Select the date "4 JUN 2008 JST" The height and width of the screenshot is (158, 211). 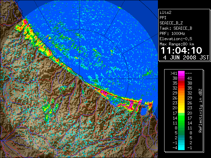[x=186, y=58]
